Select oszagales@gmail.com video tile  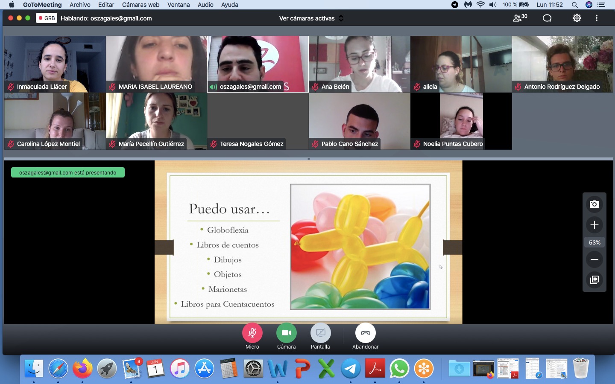pyautogui.click(x=258, y=64)
